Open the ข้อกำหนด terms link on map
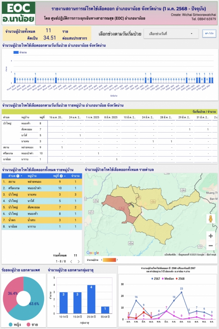 coord(211,255)
